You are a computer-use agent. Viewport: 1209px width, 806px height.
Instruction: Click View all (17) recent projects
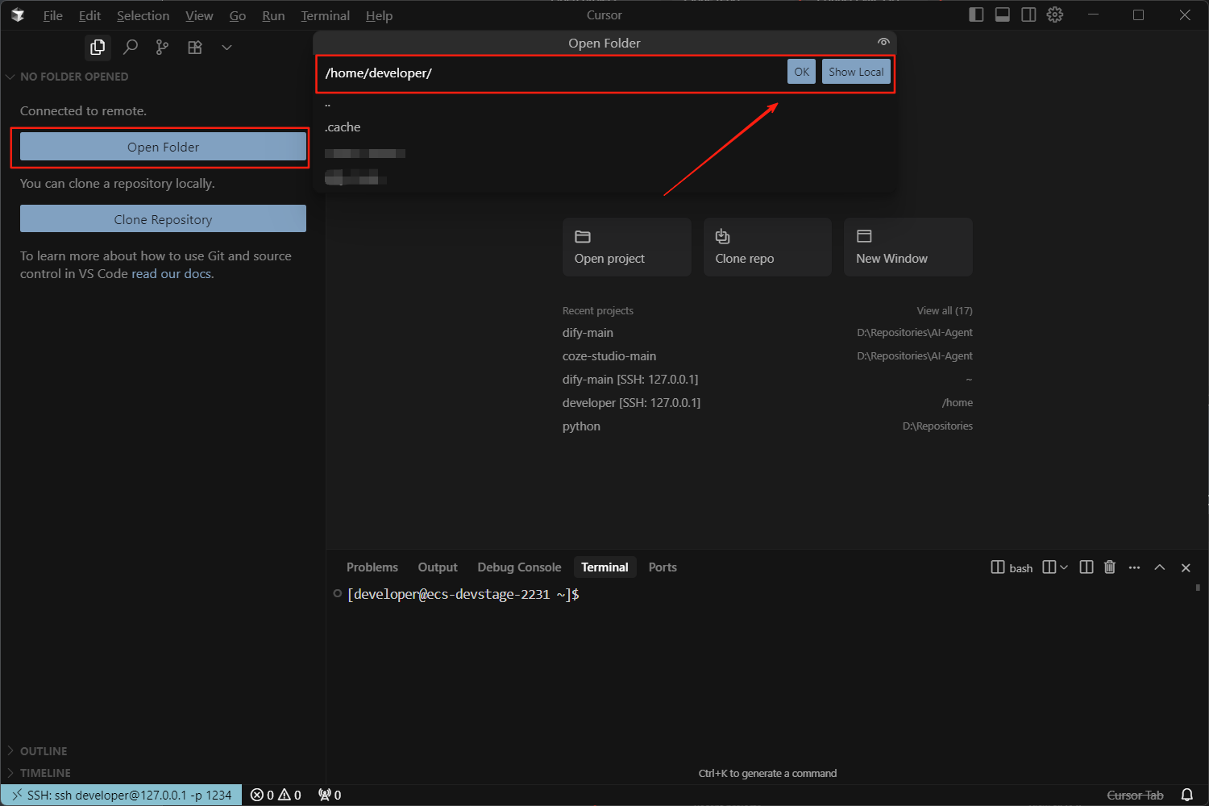click(x=944, y=311)
